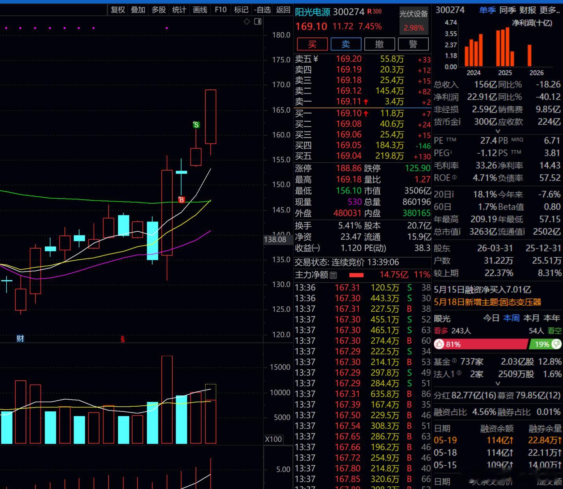The image size is (563, 489).
Task: Click the 融资占比 4.56% value
Action: pyautogui.click(x=484, y=412)
